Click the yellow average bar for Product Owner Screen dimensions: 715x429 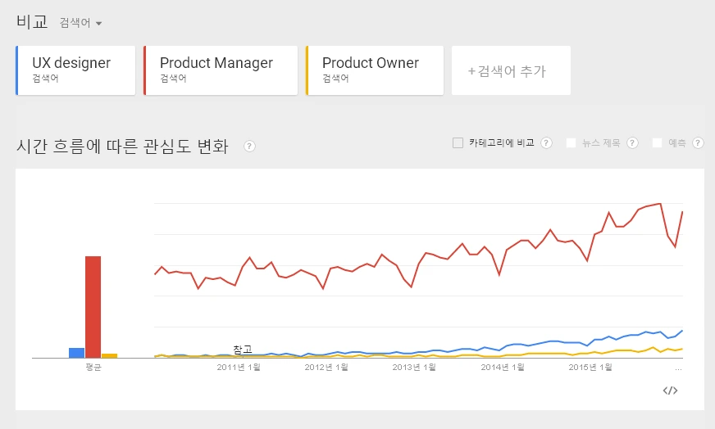[109, 355]
